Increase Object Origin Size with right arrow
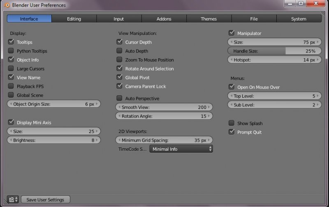 pos(97,104)
